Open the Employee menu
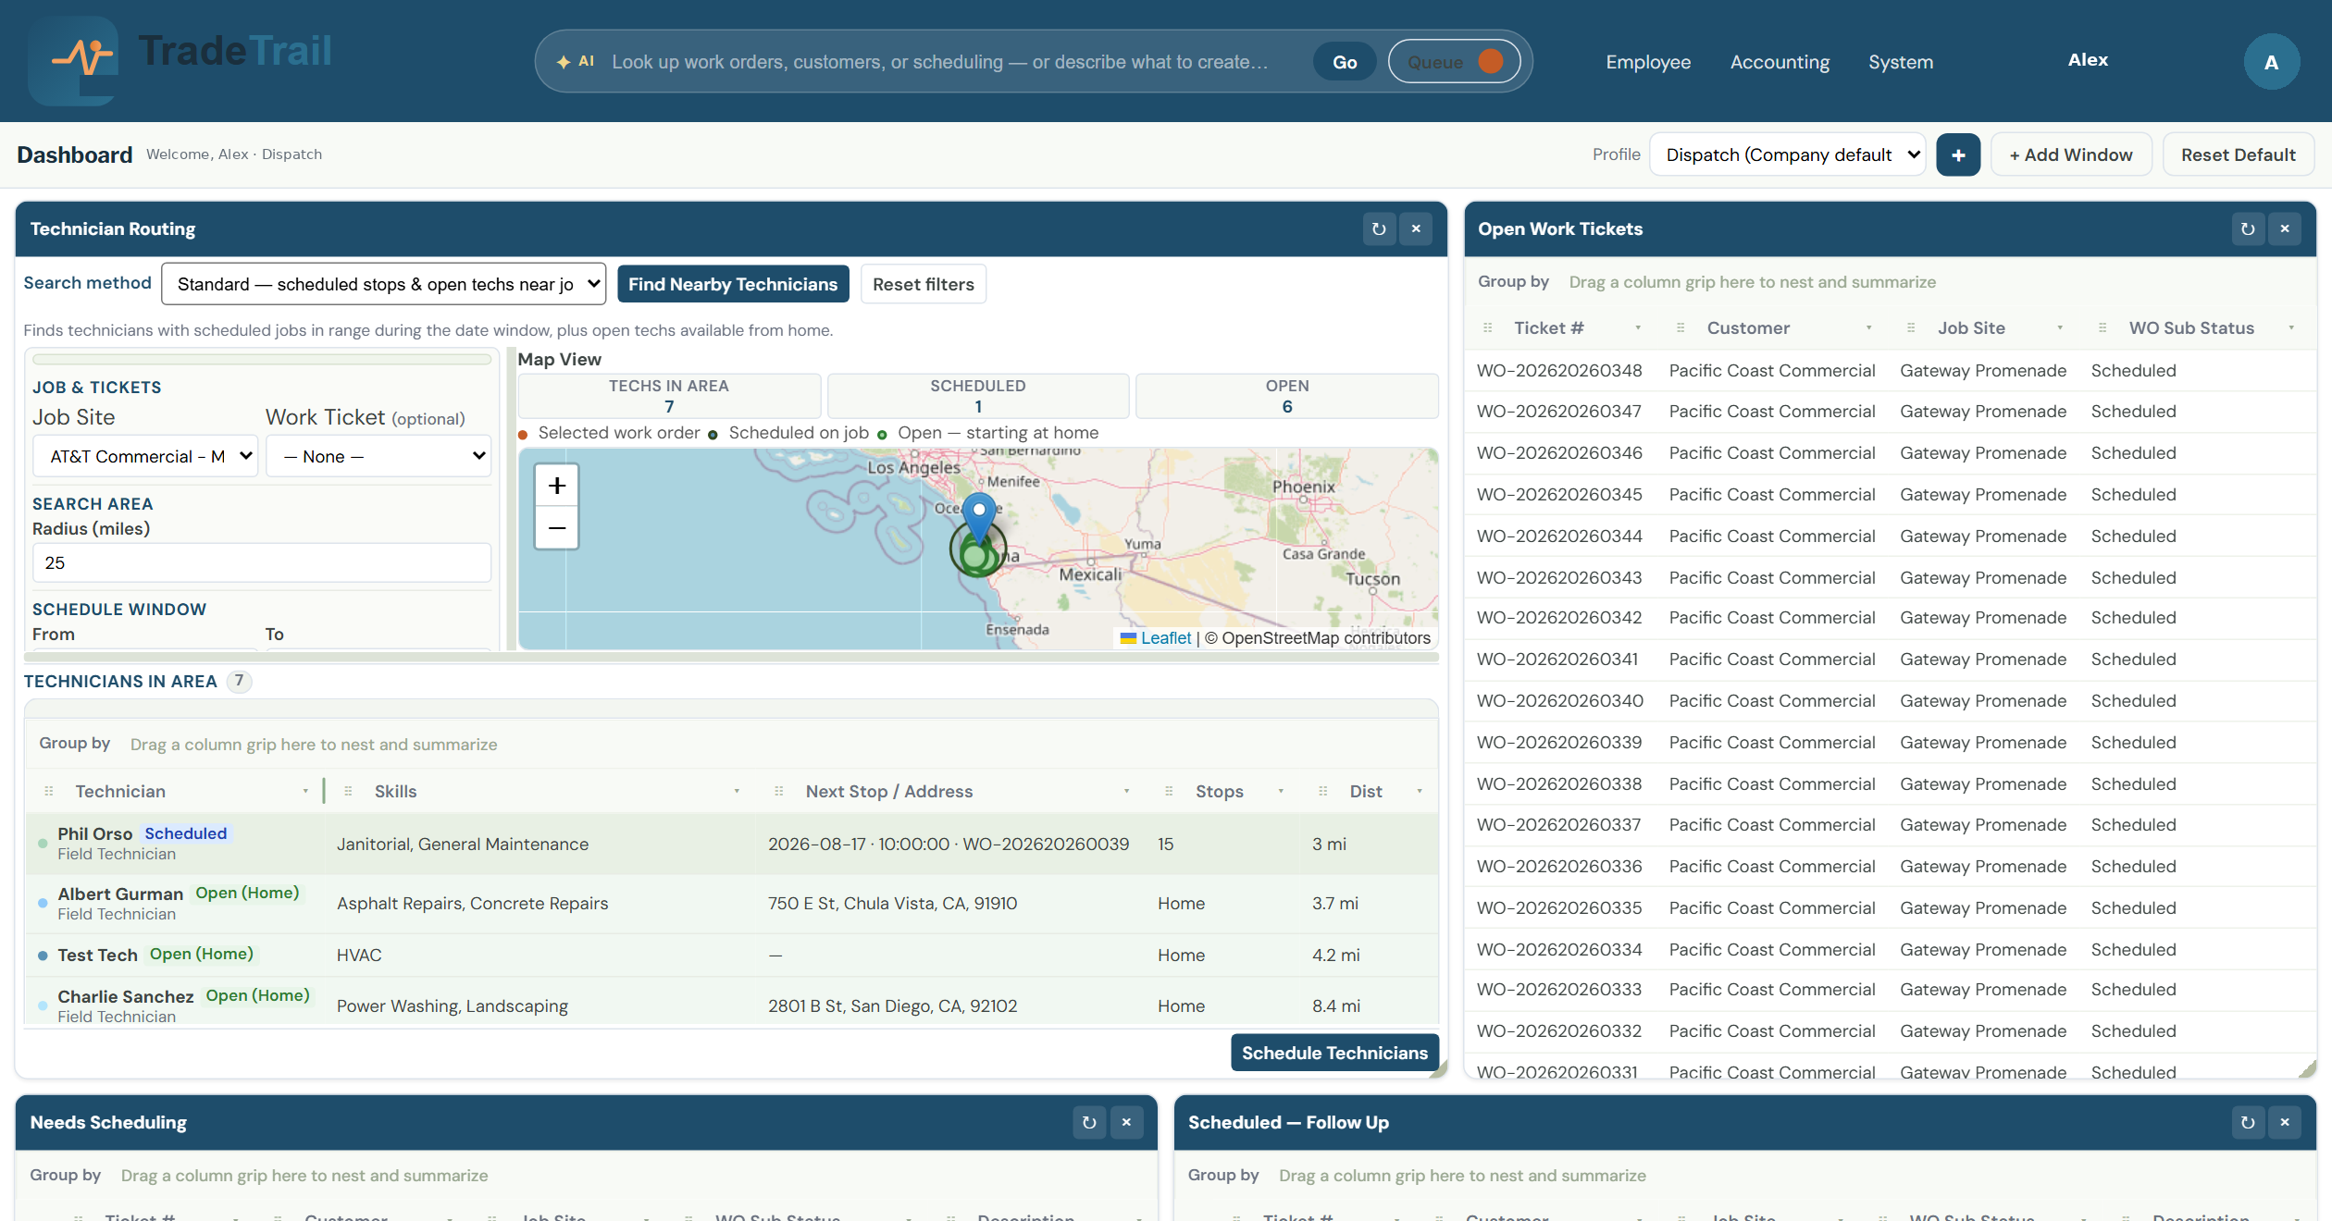The image size is (2332, 1221). coord(1648,62)
